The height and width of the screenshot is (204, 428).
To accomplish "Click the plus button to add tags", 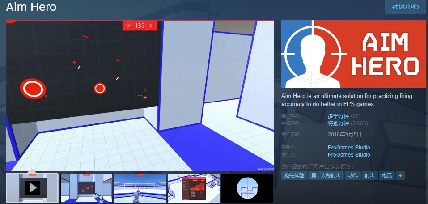I will click(400, 176).
